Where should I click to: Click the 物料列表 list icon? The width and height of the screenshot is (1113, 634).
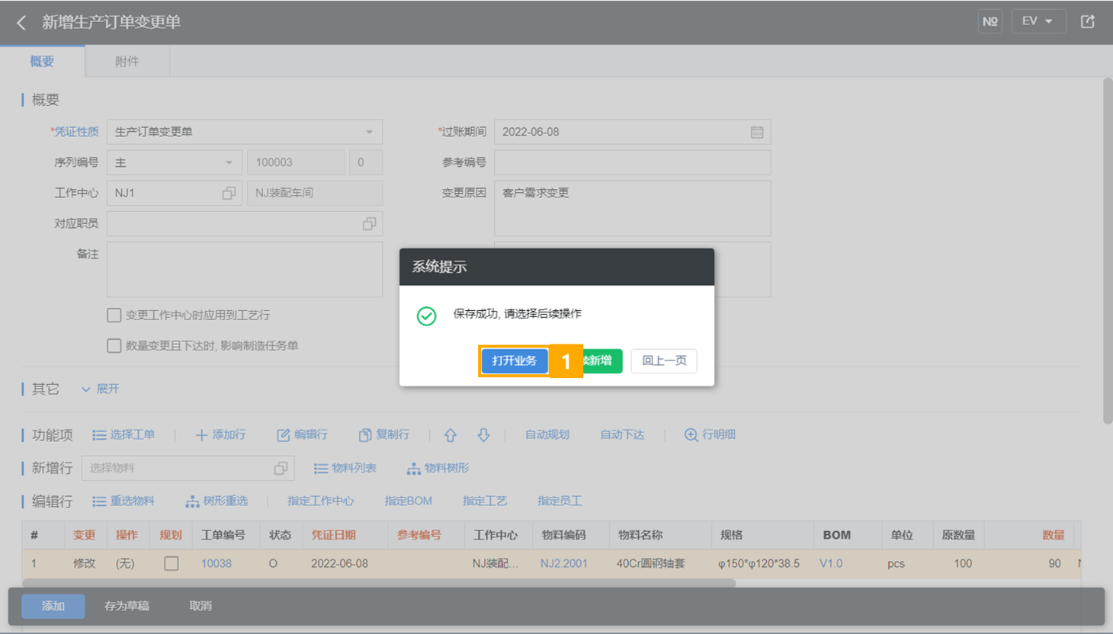(321, 468)
